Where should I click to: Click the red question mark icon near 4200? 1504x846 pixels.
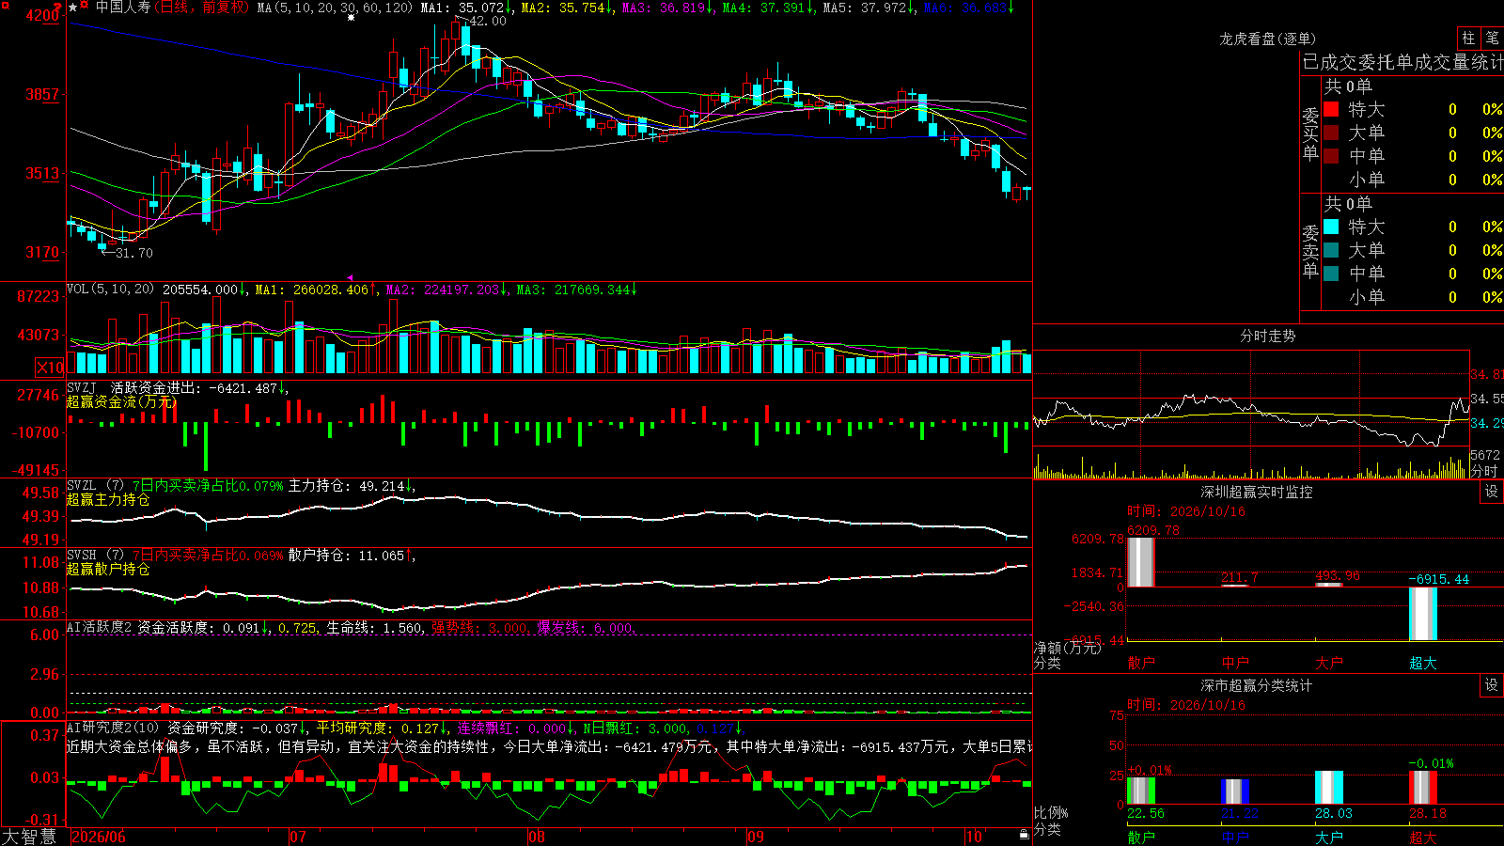(56, 8)
